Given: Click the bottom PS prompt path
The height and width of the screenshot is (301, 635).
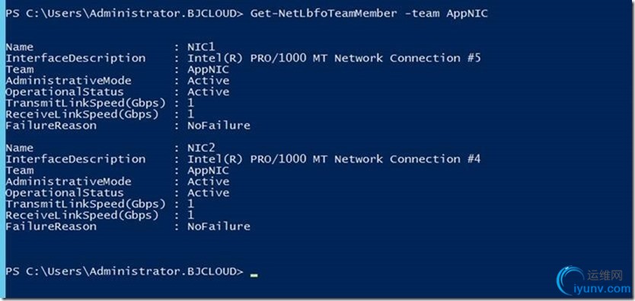Looking at the screenshot, I should [125, 271].
